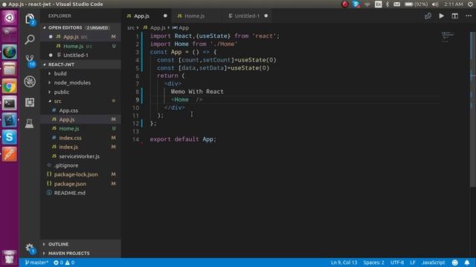Screen dimensions: 476x267
Task: Launch Chrome from the Ubuntu dock
Action: pos(10,87)
